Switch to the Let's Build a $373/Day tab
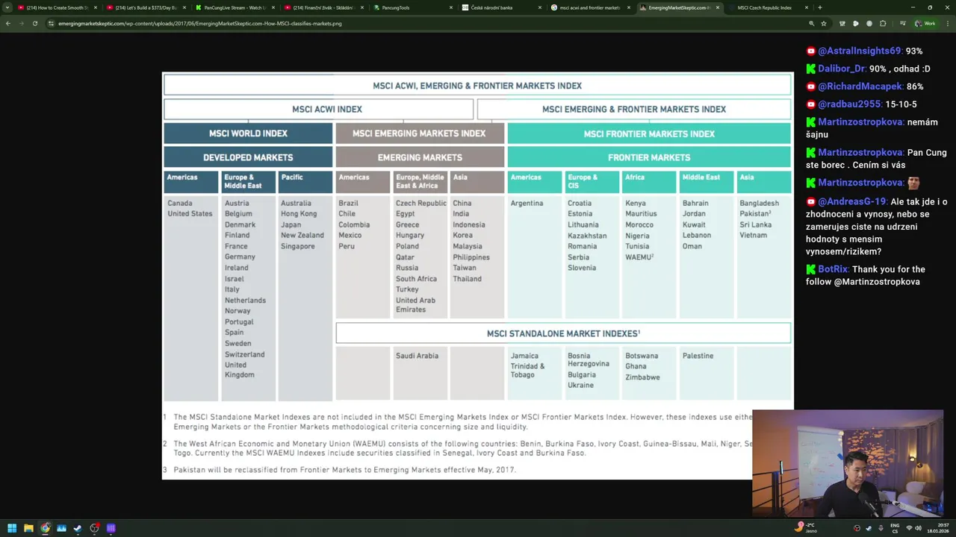 146,7
